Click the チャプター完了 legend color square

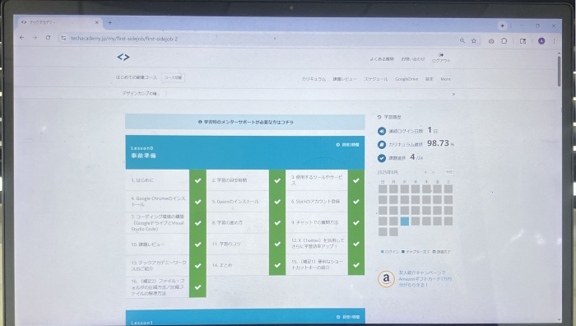pos(403,252)
